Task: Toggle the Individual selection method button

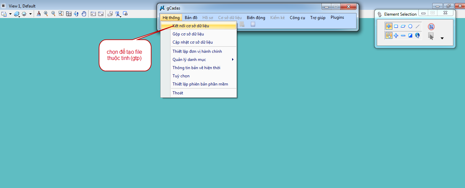Action: pyautogui.click(x=389, y=26)
